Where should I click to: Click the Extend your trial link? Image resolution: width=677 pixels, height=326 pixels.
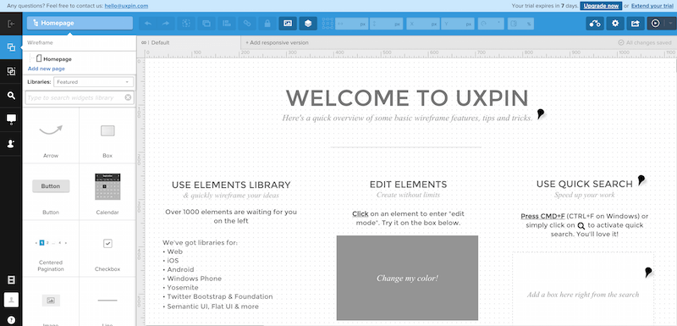(x=652, y=6)
